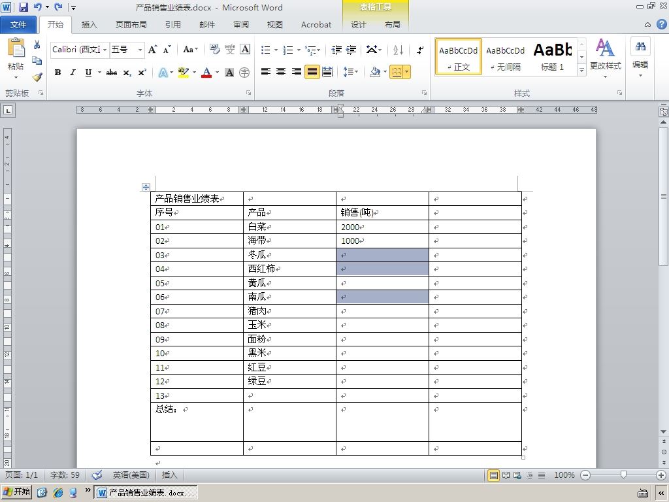Toggle Superscript formatting
This screenshot has width=669, height=502.
142,73
